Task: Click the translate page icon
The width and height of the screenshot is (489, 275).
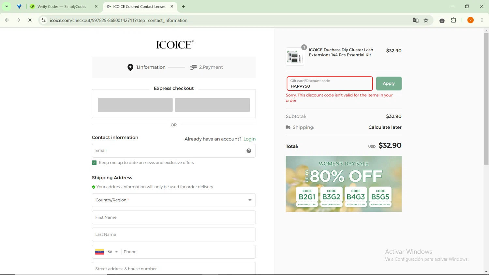Action: point(416,20)
